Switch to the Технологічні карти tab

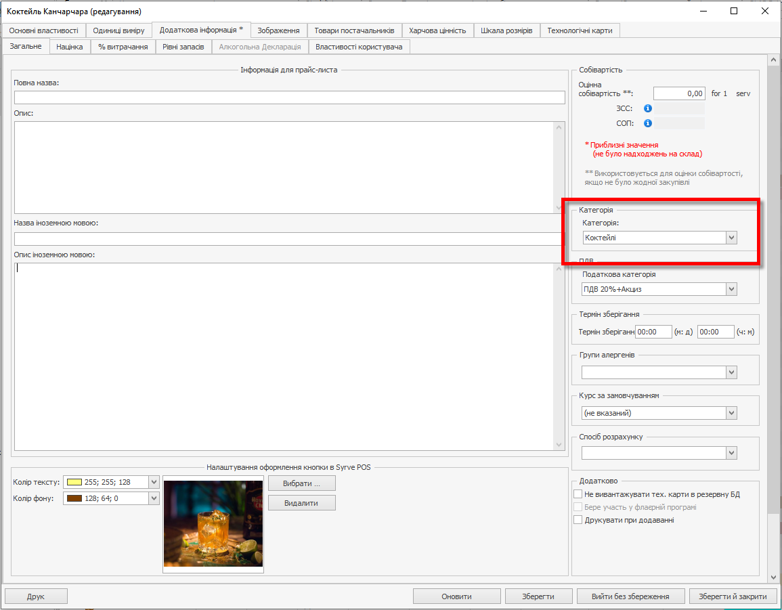pos(580,30)
